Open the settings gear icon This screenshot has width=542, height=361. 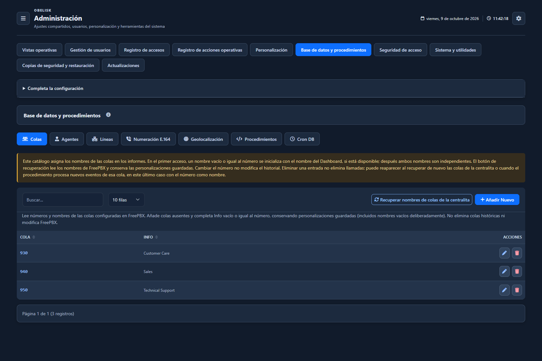tap(519, 18)
